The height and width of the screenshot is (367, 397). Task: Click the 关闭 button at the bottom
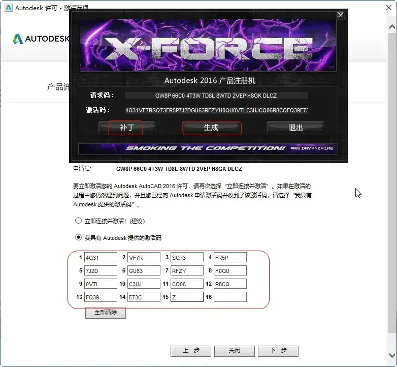coord(235,351)
